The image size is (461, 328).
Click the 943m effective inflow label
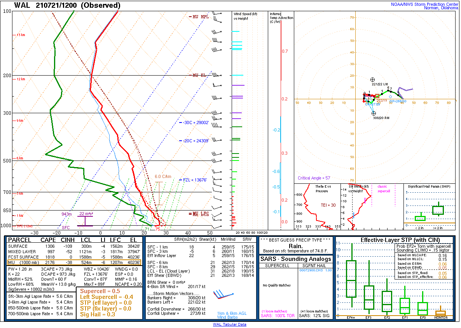tap(66, 214)
